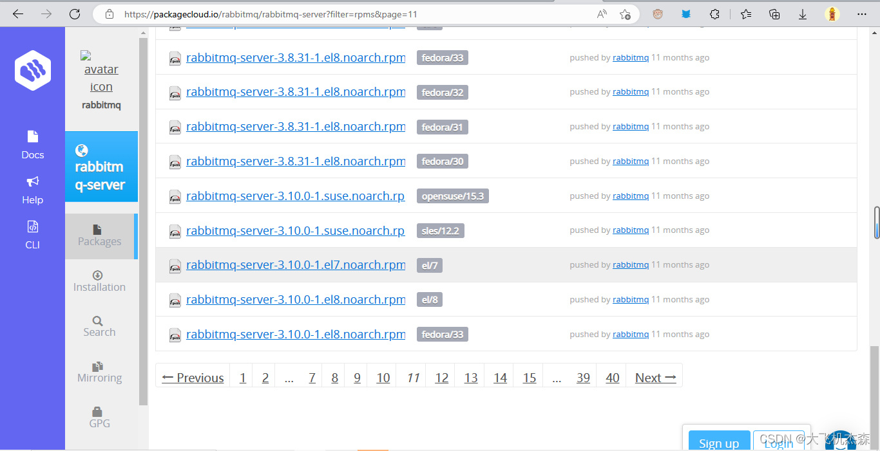
Task: Click the fedora/32 distro tag
Action: (443, 92)
